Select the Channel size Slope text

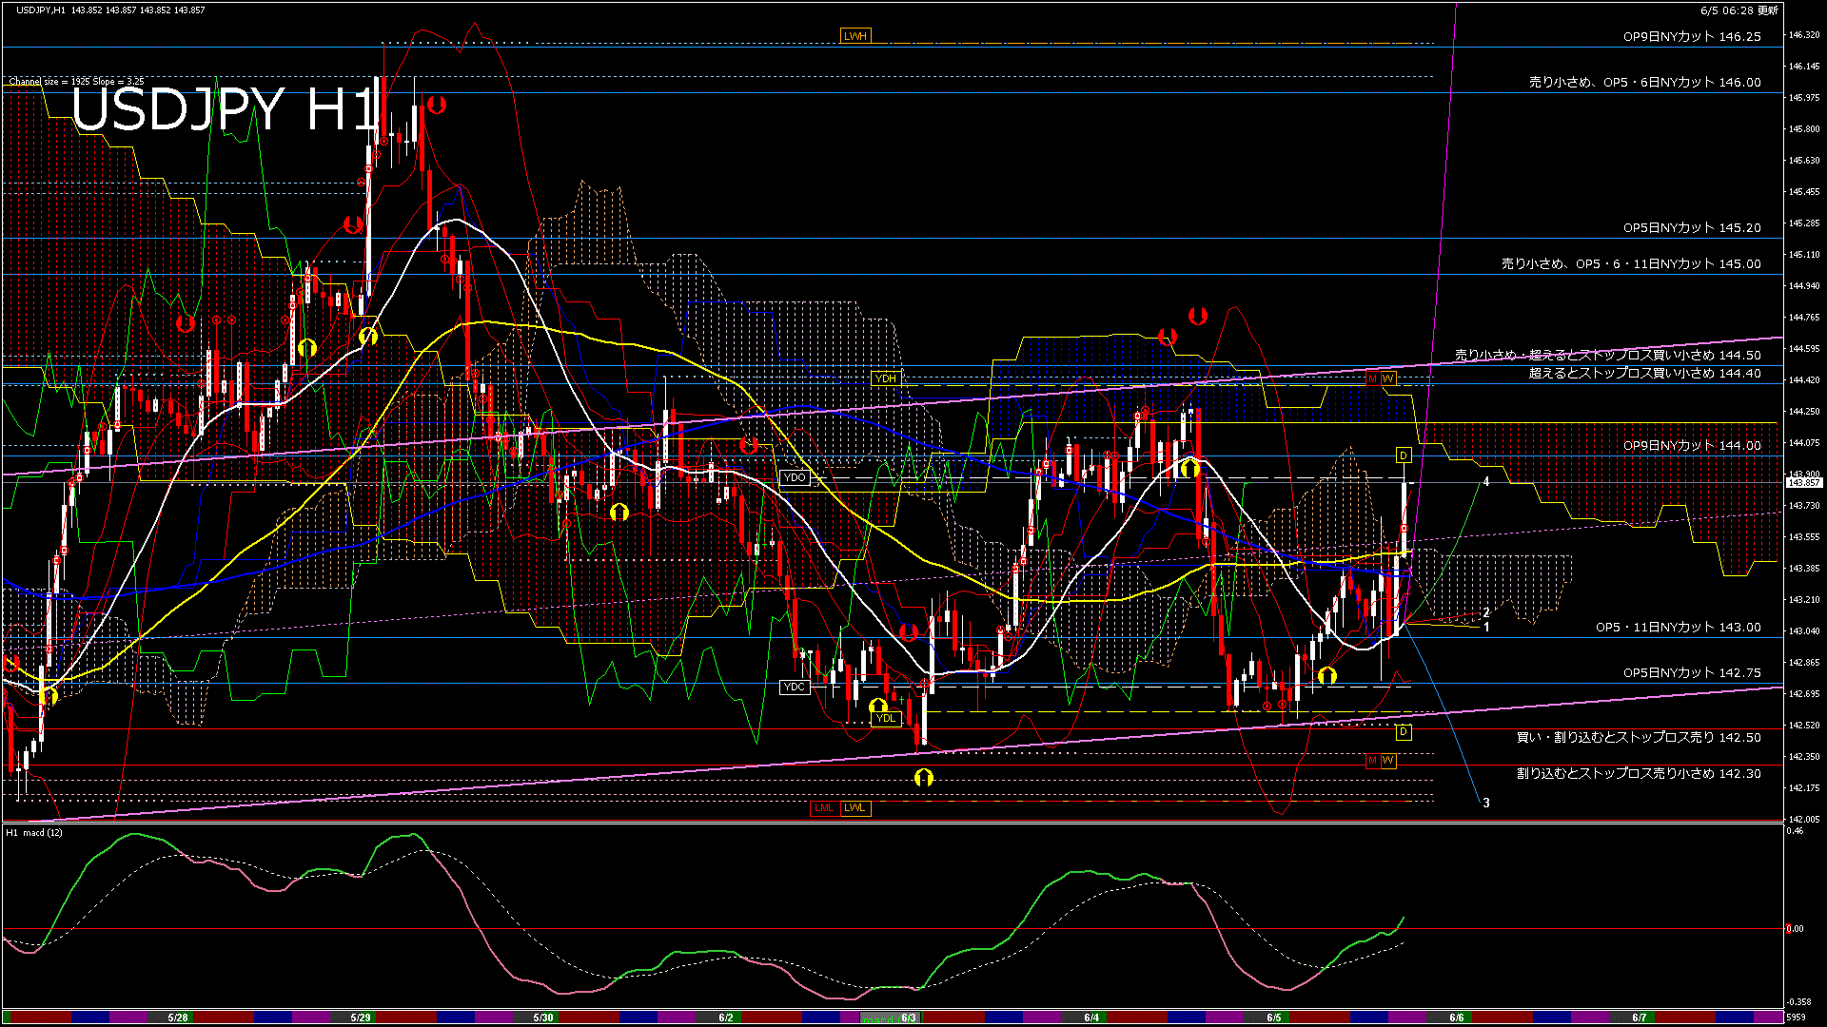tap(76, 82)
